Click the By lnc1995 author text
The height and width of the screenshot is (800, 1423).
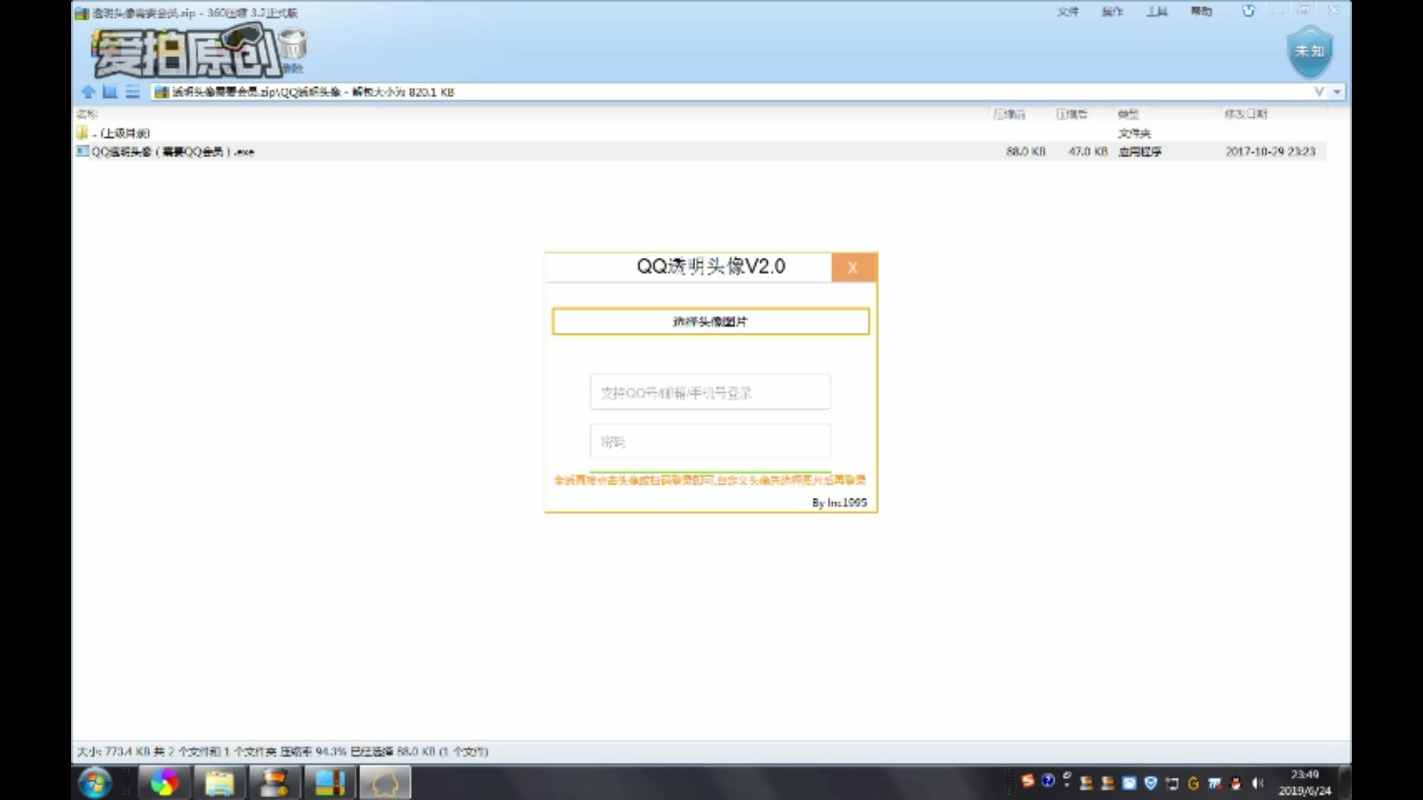pyautogui.click(x=839, y=502)
